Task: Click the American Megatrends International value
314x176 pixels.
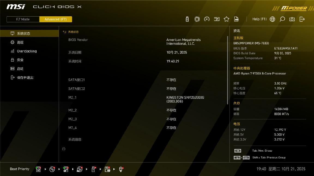Action: pos(183,42)
